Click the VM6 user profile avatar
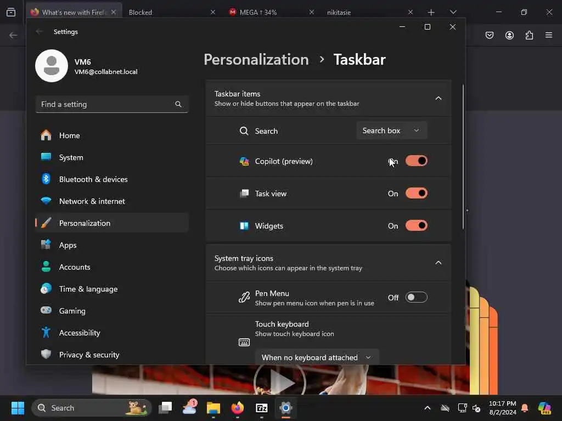The image size is (562, 421). coord(52,66)
